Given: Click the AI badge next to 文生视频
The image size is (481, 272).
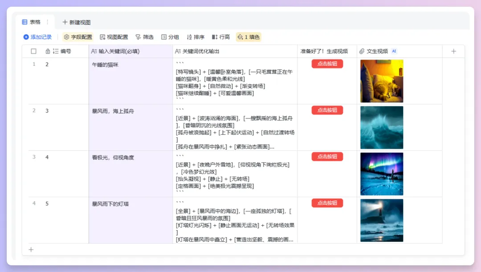Looking at the screenshot, I should pyautogui.click(x=393, y=51).
